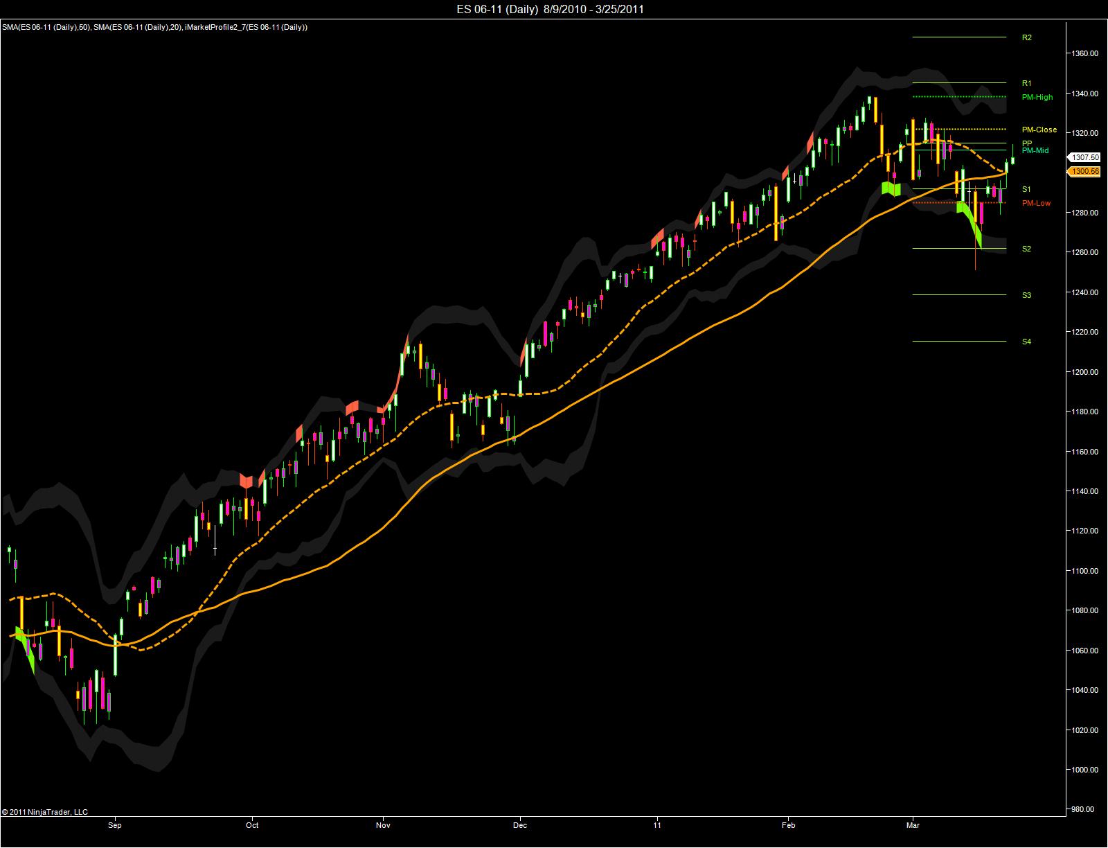Click the 1160.00 price axis label

pyautogui.click(x=1085, y=452)
